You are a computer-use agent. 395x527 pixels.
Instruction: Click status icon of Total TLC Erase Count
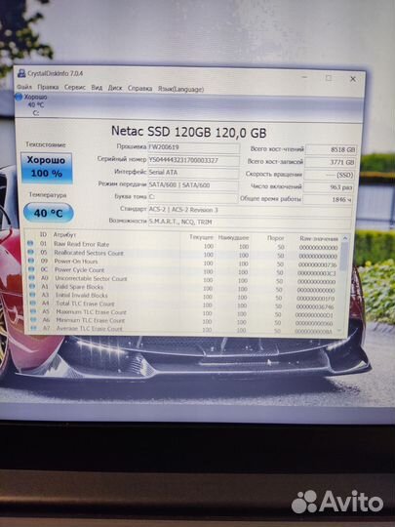pyautogui.click(x=33, y=303)
